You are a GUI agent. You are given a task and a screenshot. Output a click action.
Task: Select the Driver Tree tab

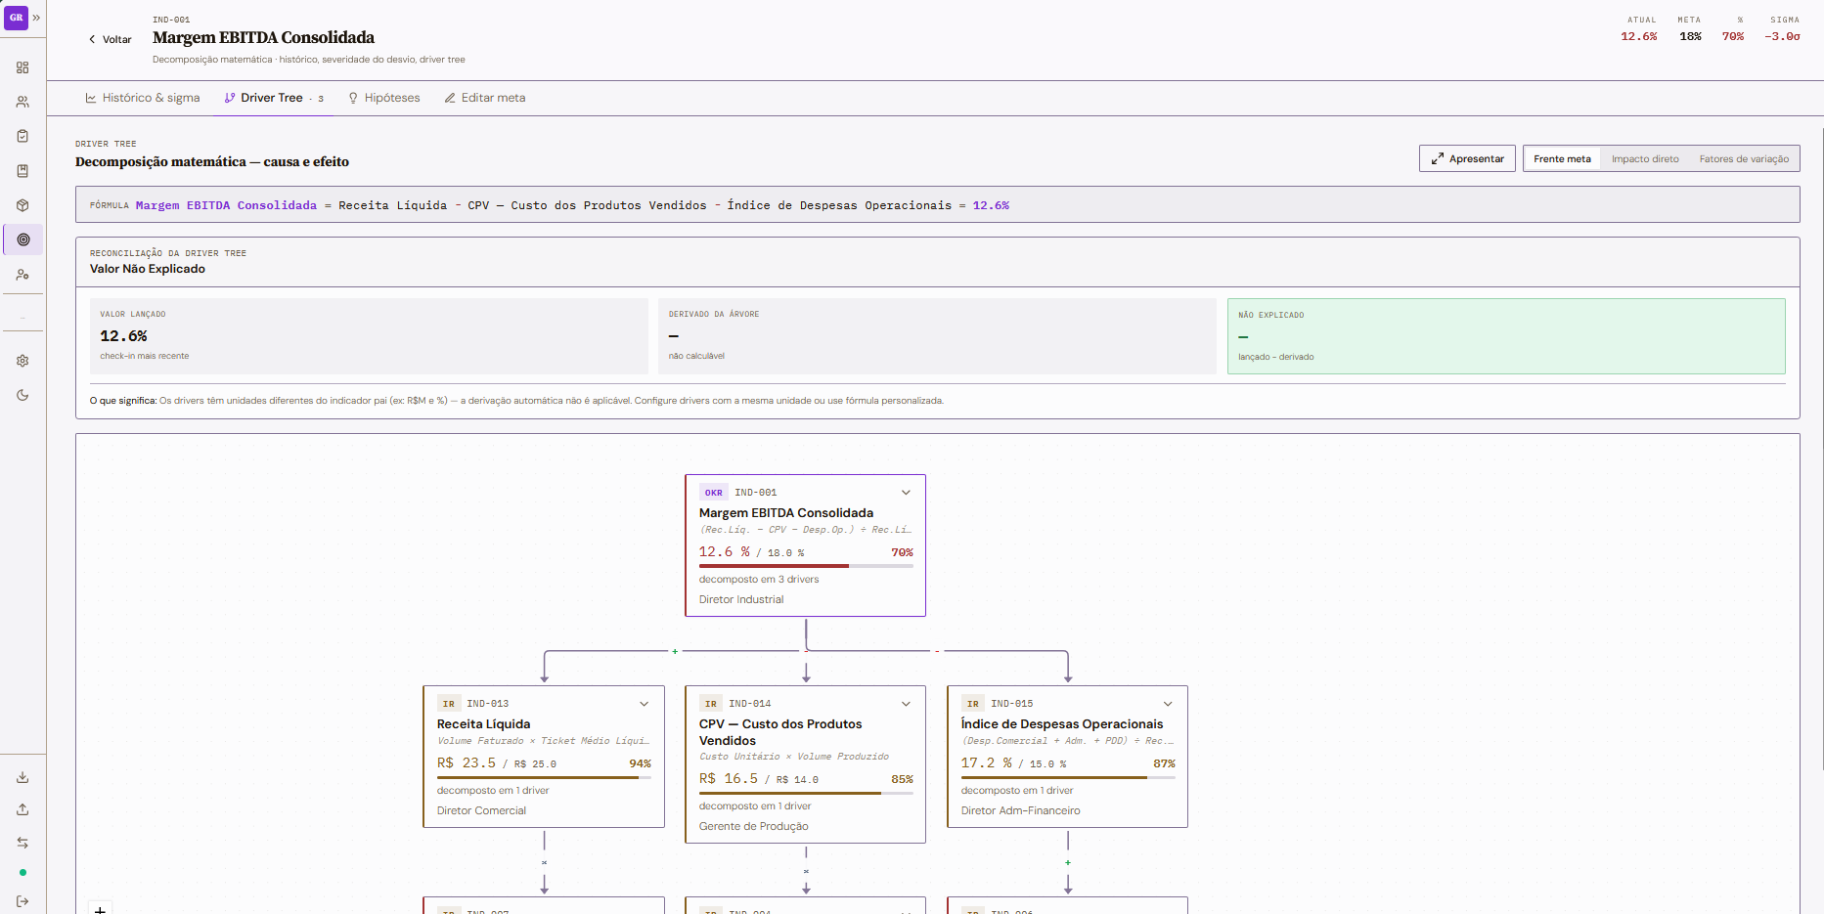click(x=274, y=98)
